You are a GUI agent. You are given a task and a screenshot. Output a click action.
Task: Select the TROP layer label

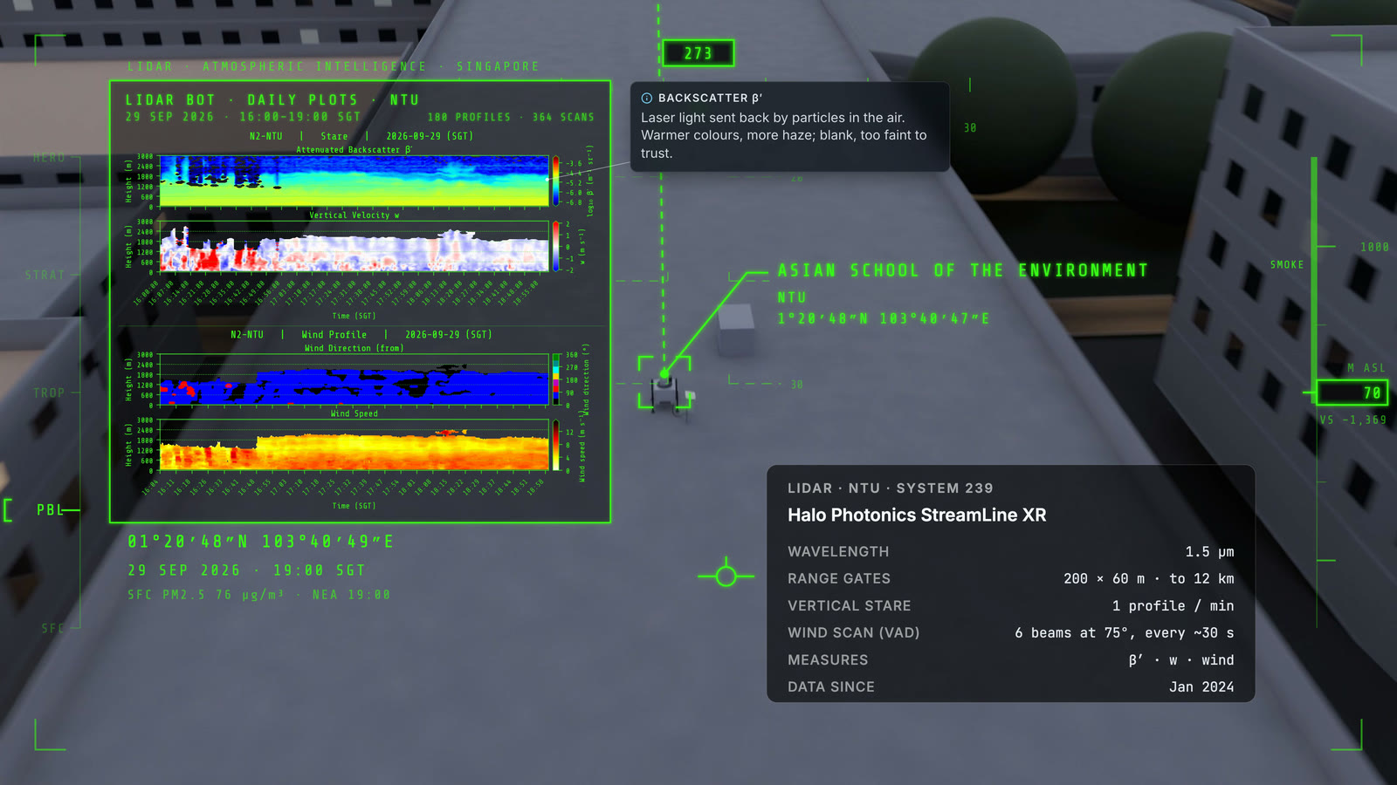pyautogui.click(x=49, y=393)
